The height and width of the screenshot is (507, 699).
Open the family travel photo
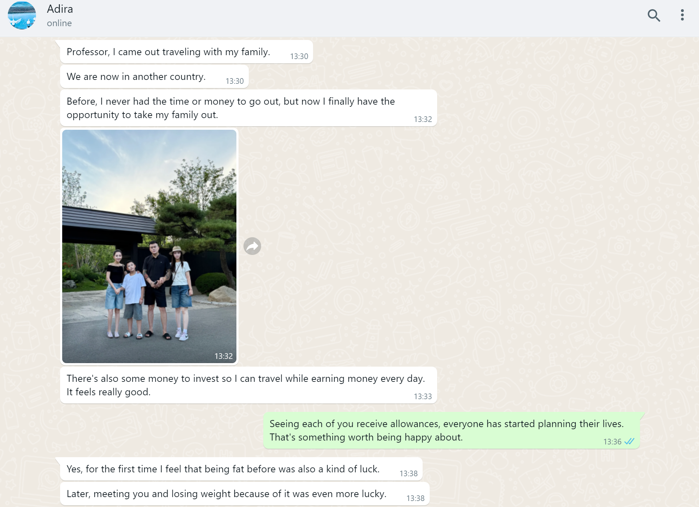pos(149,246)
